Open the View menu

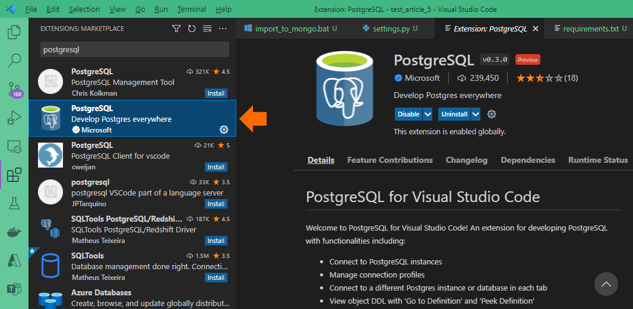(x=118, y=9)
